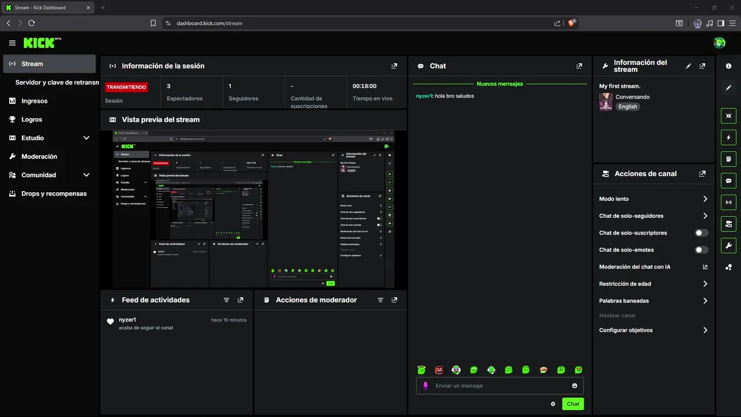Screen dimensions: 741x417
Task: Pop out the Chat panel
Action: tap(579, 66)
